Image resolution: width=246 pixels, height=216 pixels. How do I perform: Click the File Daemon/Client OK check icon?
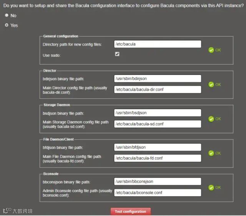click(x=211, y=153)
